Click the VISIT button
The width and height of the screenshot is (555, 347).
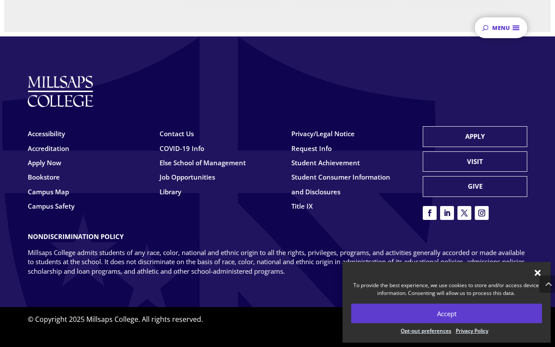click(x=475, y=161)
